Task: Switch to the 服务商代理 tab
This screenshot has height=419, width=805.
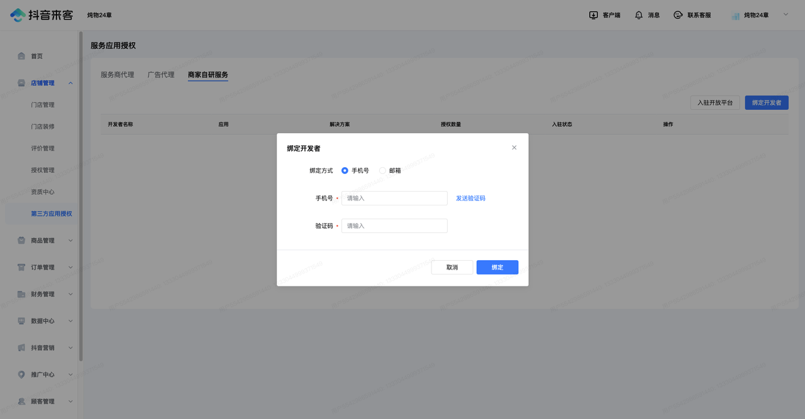Action: click(117, 75)
